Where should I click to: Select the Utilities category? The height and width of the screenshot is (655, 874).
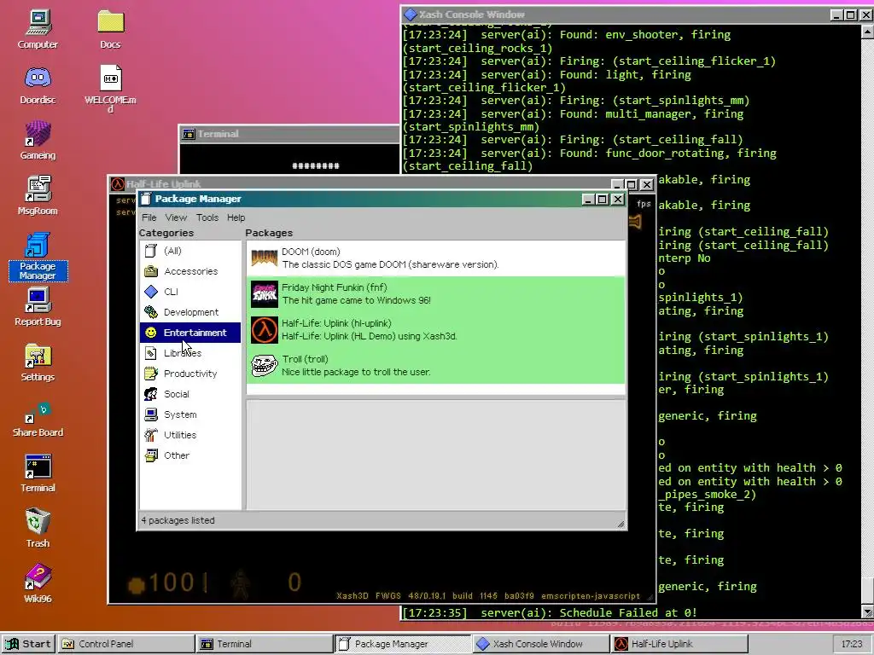point(190,435)
